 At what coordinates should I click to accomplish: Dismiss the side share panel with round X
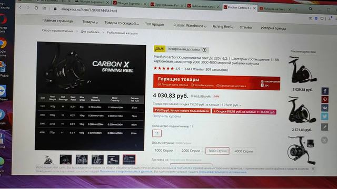(324, 140)
